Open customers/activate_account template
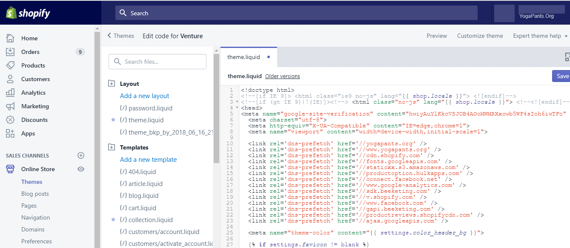The image size is (570, 248). pos(166,244)
